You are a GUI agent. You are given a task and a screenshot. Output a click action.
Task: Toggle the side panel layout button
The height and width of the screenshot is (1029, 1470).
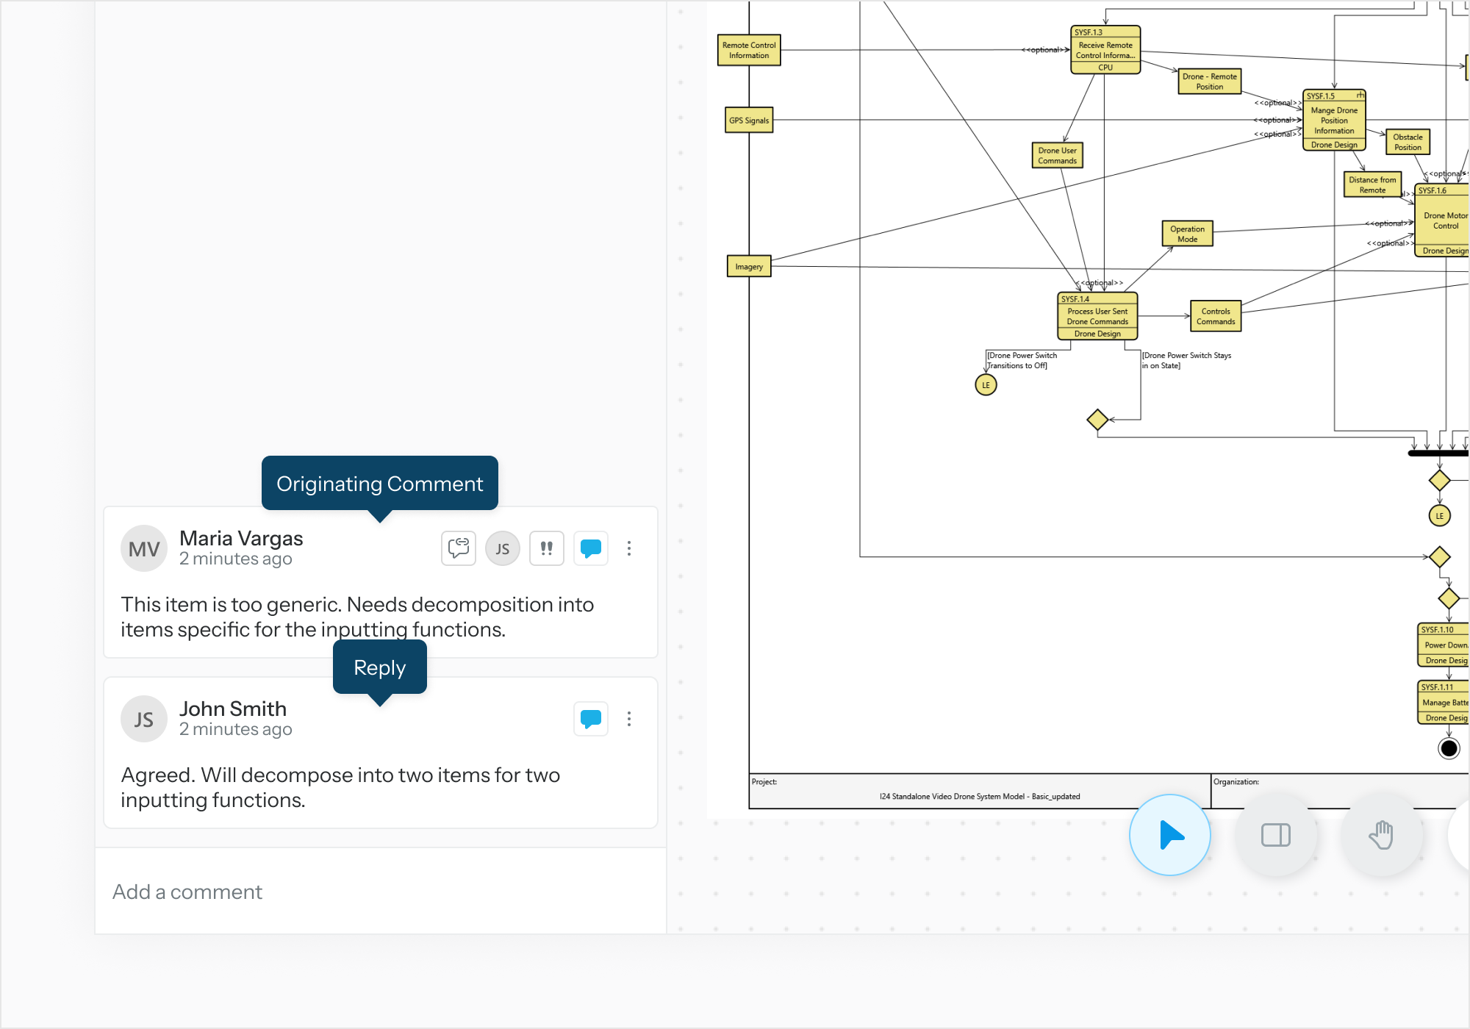pos(1276,835)
